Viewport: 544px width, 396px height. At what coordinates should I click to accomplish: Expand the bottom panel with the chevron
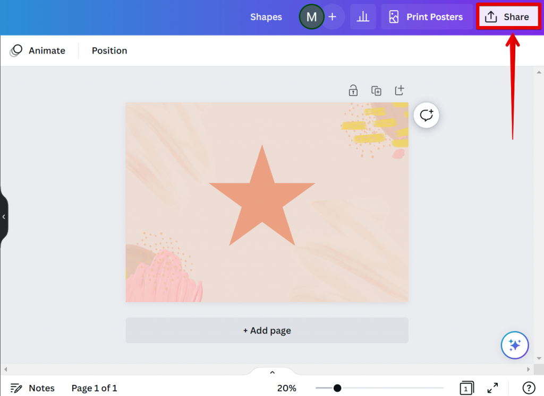pyautogui.click(x=272, y=372)
